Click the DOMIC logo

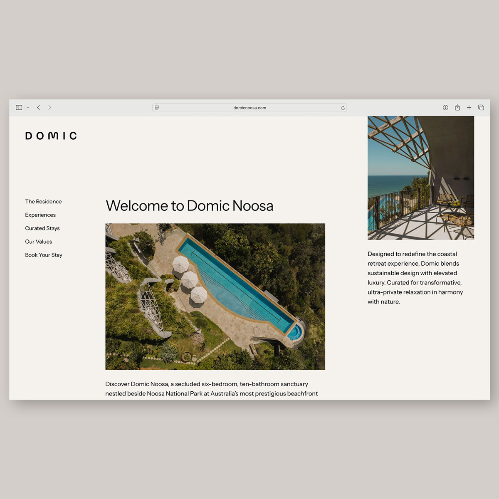click(x=51, y=136)
